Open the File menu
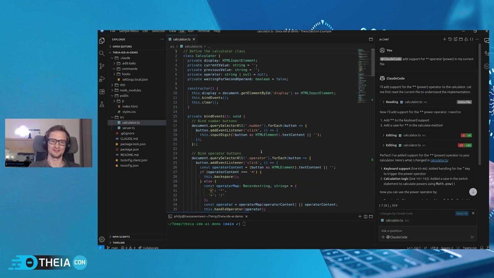The height and width of the screenshot is (278, 494). click(113, 31)
